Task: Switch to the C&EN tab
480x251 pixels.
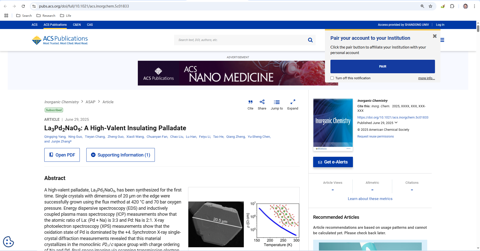Action: coord(77,25)
